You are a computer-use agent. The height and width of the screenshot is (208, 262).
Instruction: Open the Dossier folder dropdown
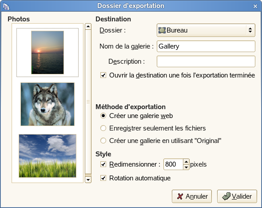[x=206, y=30]
